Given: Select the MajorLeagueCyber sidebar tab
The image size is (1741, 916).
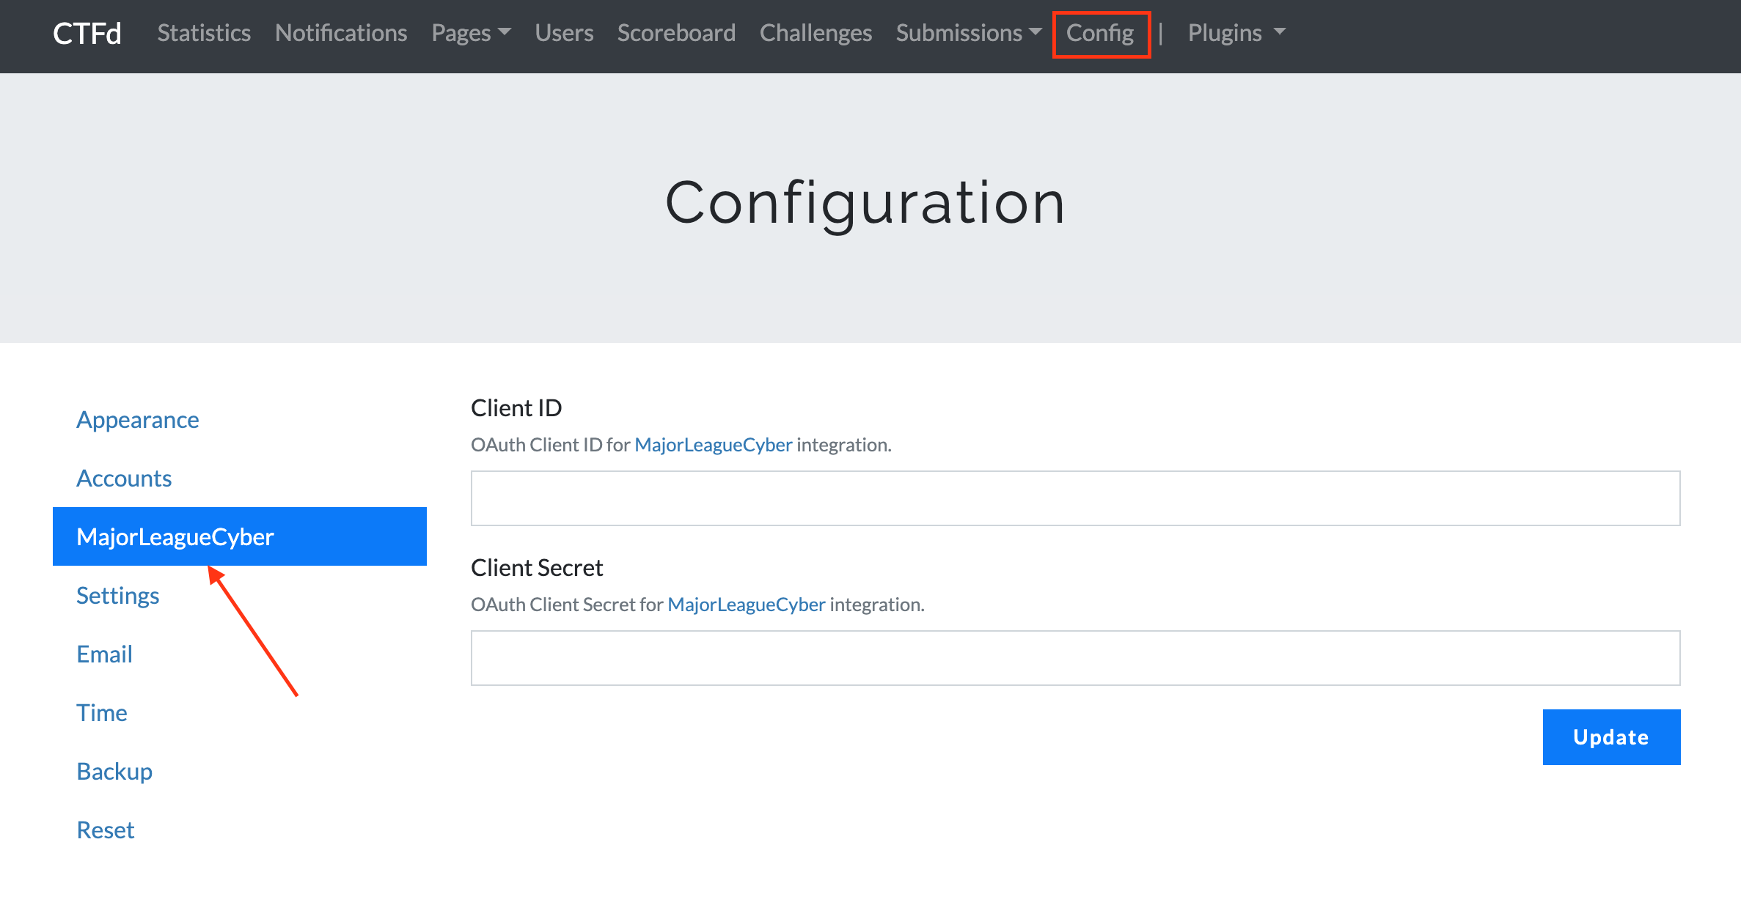Looking at the screenshot, I should coord(239,537).
